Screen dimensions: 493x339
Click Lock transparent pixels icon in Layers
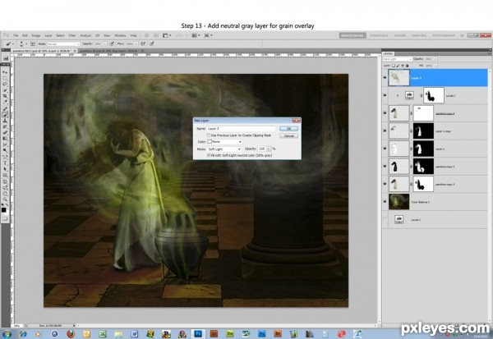394,66
